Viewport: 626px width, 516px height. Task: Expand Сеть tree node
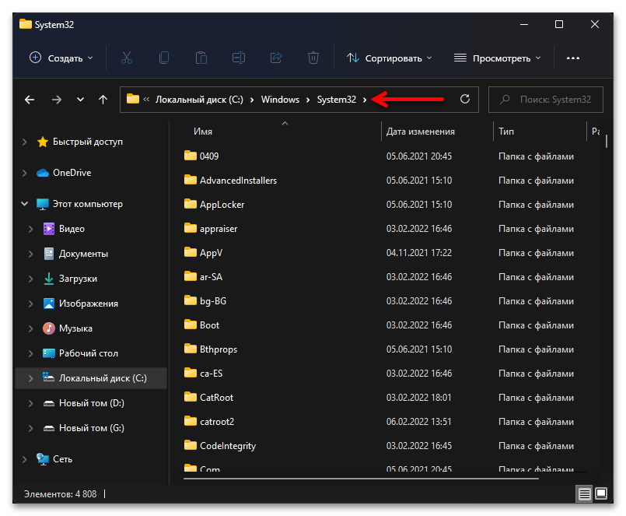click(x=25, y=459)
